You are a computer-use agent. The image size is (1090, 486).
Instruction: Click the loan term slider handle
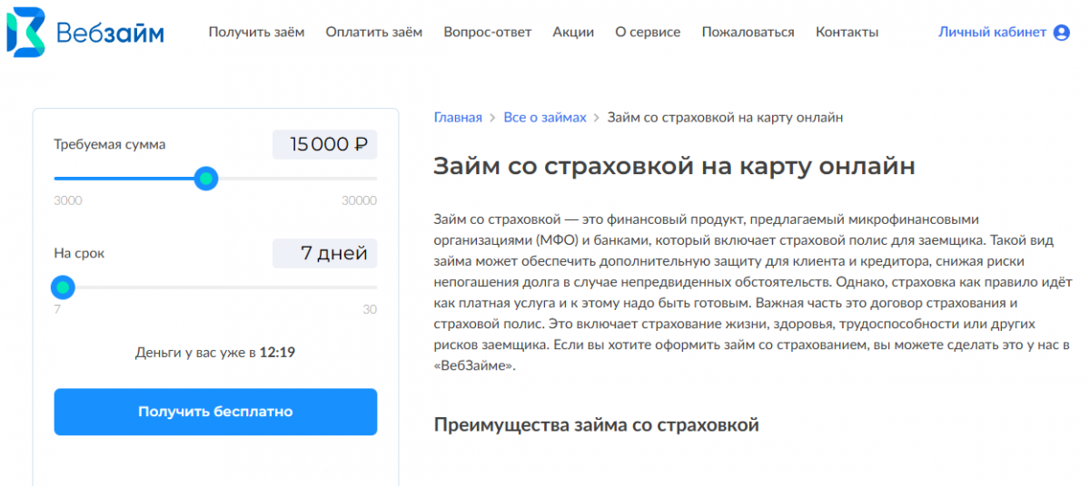62,288
